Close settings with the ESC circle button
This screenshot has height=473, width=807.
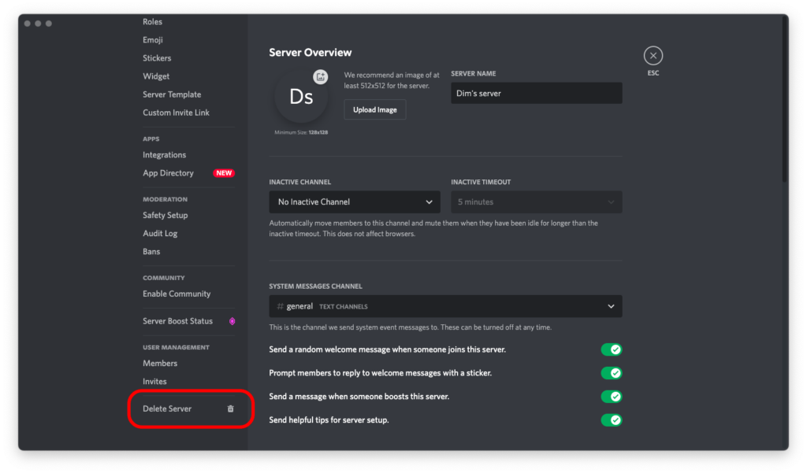pos(653,56)
